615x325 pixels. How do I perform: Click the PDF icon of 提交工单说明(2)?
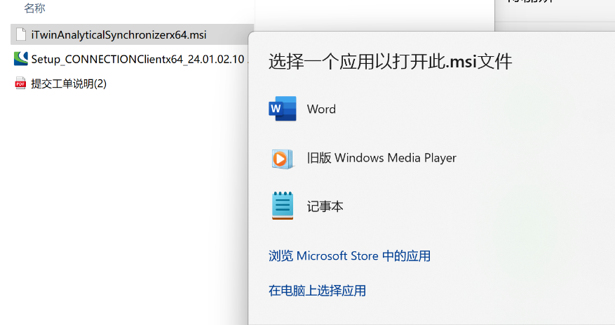[x=20, y=84]
